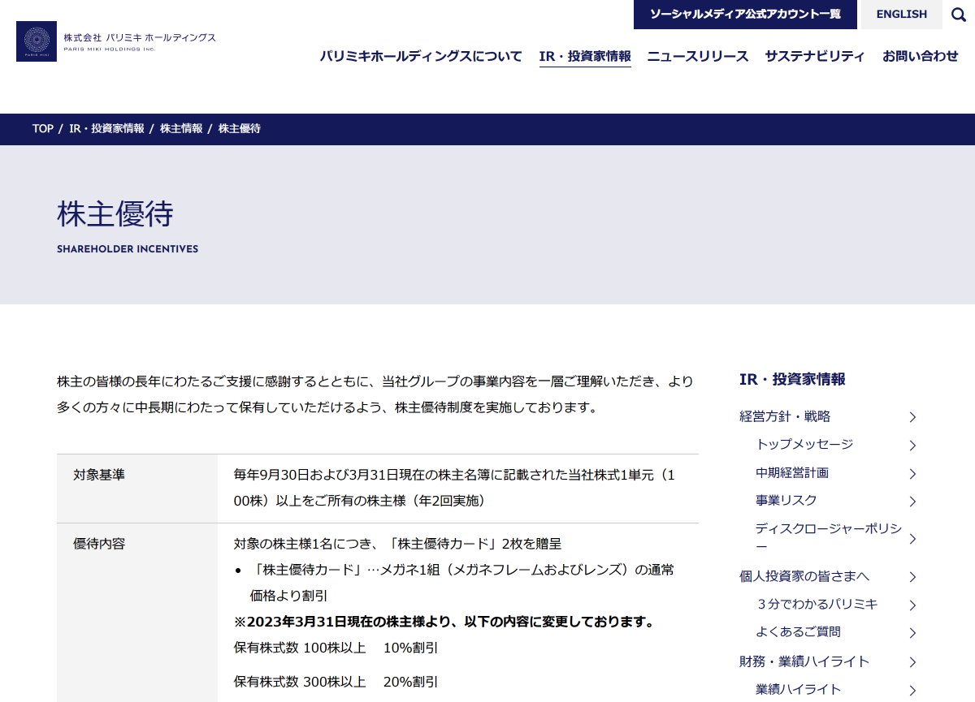Click the 優待内容 table header cell
Image resolution: width=975 pixels, height=702 pixels.
[137, 613]
